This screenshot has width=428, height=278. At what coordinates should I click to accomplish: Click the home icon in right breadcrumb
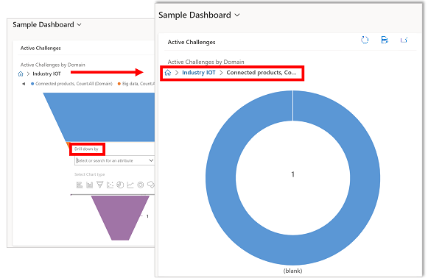168,73
